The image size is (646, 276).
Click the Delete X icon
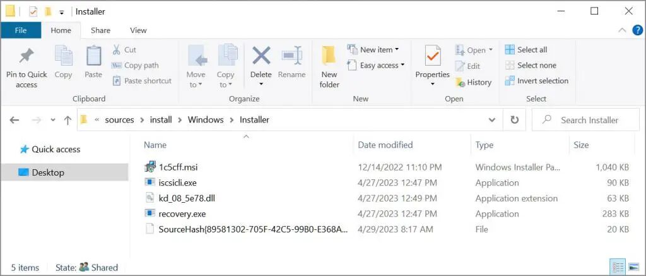pyautogui.click(x=261, y=56)
